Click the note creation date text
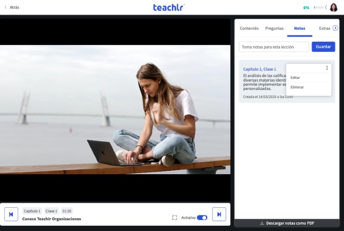 268,97
